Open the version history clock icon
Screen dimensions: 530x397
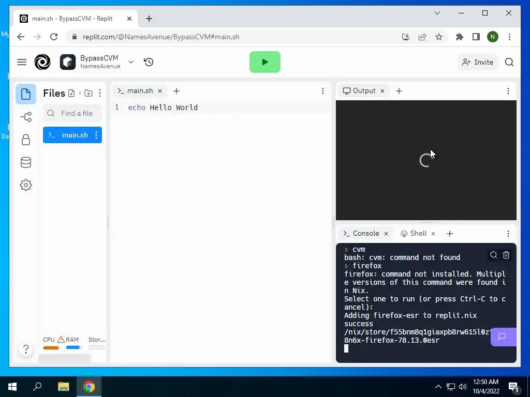pyautogui.click(x=149, y=62)
